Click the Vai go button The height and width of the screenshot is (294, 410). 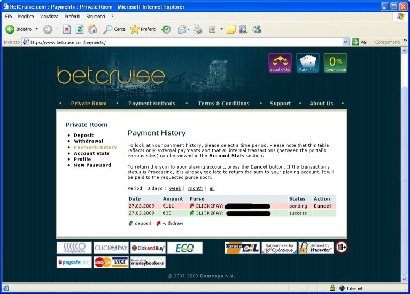point(360,42)
